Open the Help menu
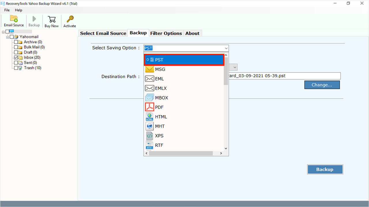This screenshot has height=207, width=369. pos(18,10)
